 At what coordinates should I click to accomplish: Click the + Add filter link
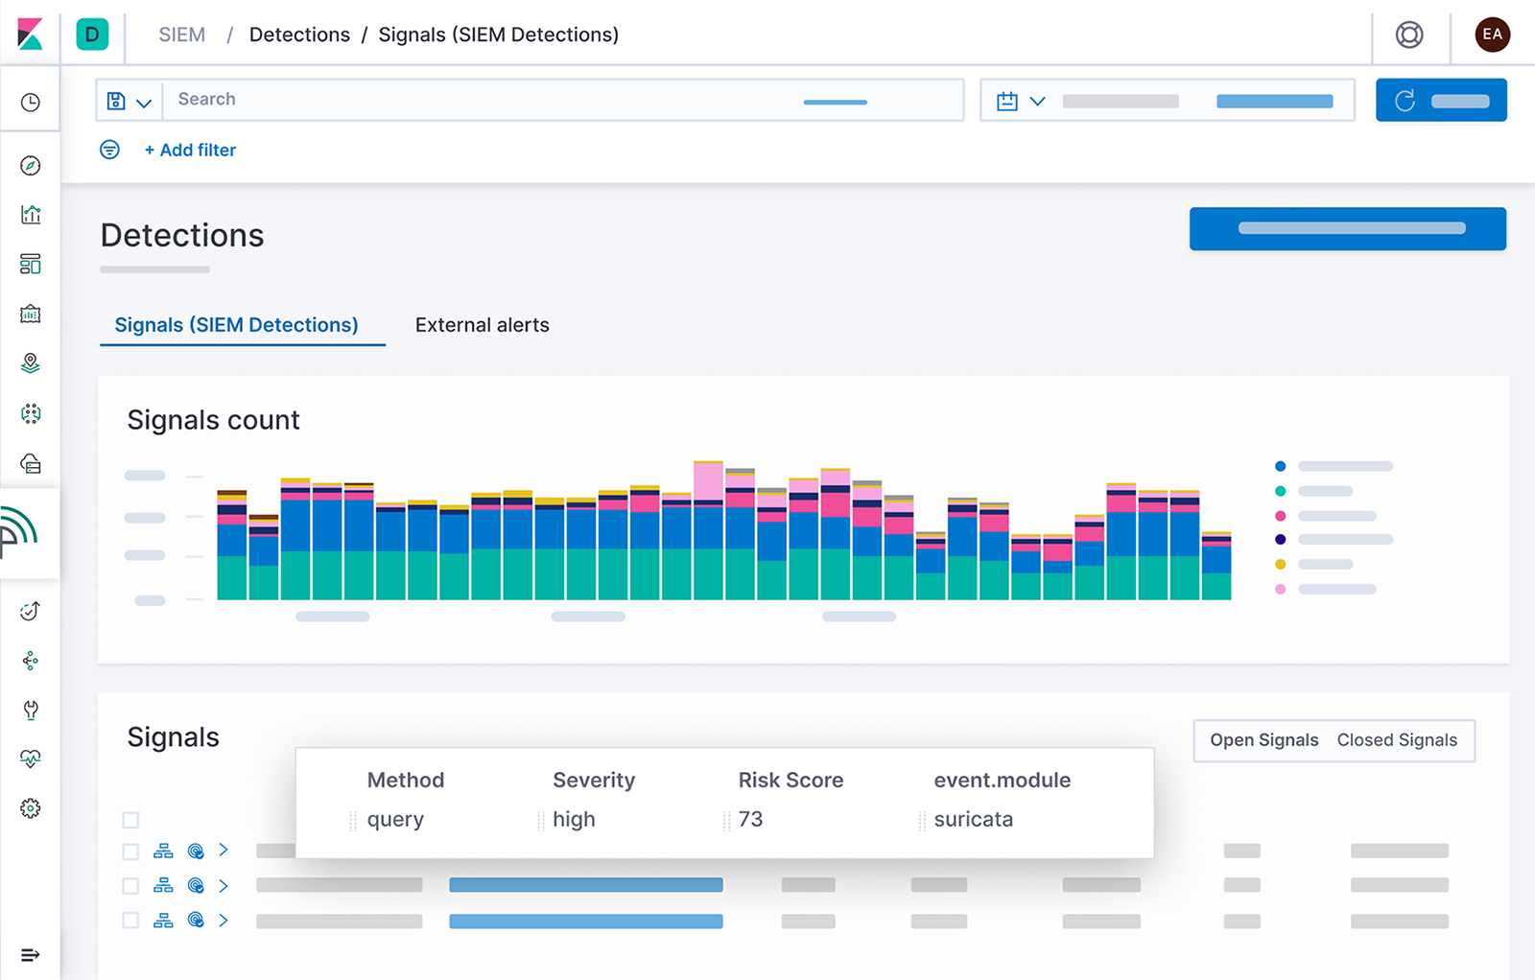(190, 151)
